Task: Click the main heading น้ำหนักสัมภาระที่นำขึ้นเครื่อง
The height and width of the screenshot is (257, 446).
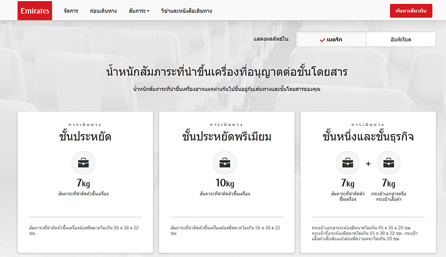Action: pyautogui.click(x=227, y=72)
